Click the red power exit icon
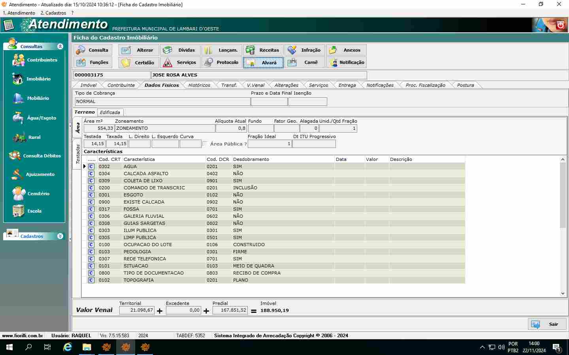This screenshot has width=569, height=355. [x=560, y=26]
